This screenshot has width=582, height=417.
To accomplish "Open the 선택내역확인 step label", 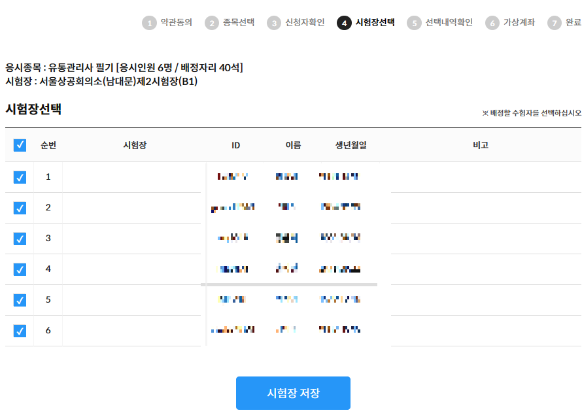I will (x=449, y=23).
